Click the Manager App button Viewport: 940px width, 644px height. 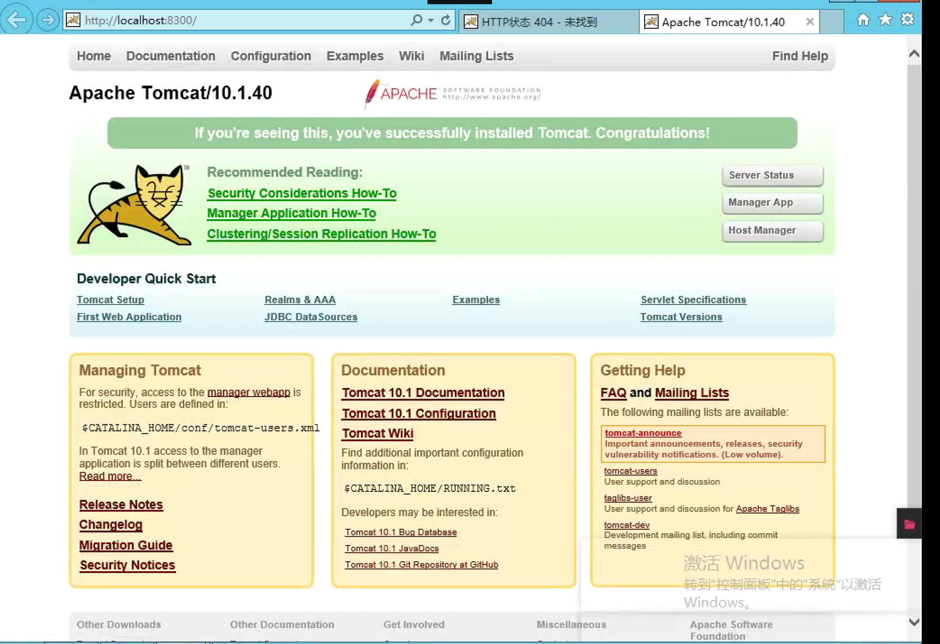[x=772, y=203]
